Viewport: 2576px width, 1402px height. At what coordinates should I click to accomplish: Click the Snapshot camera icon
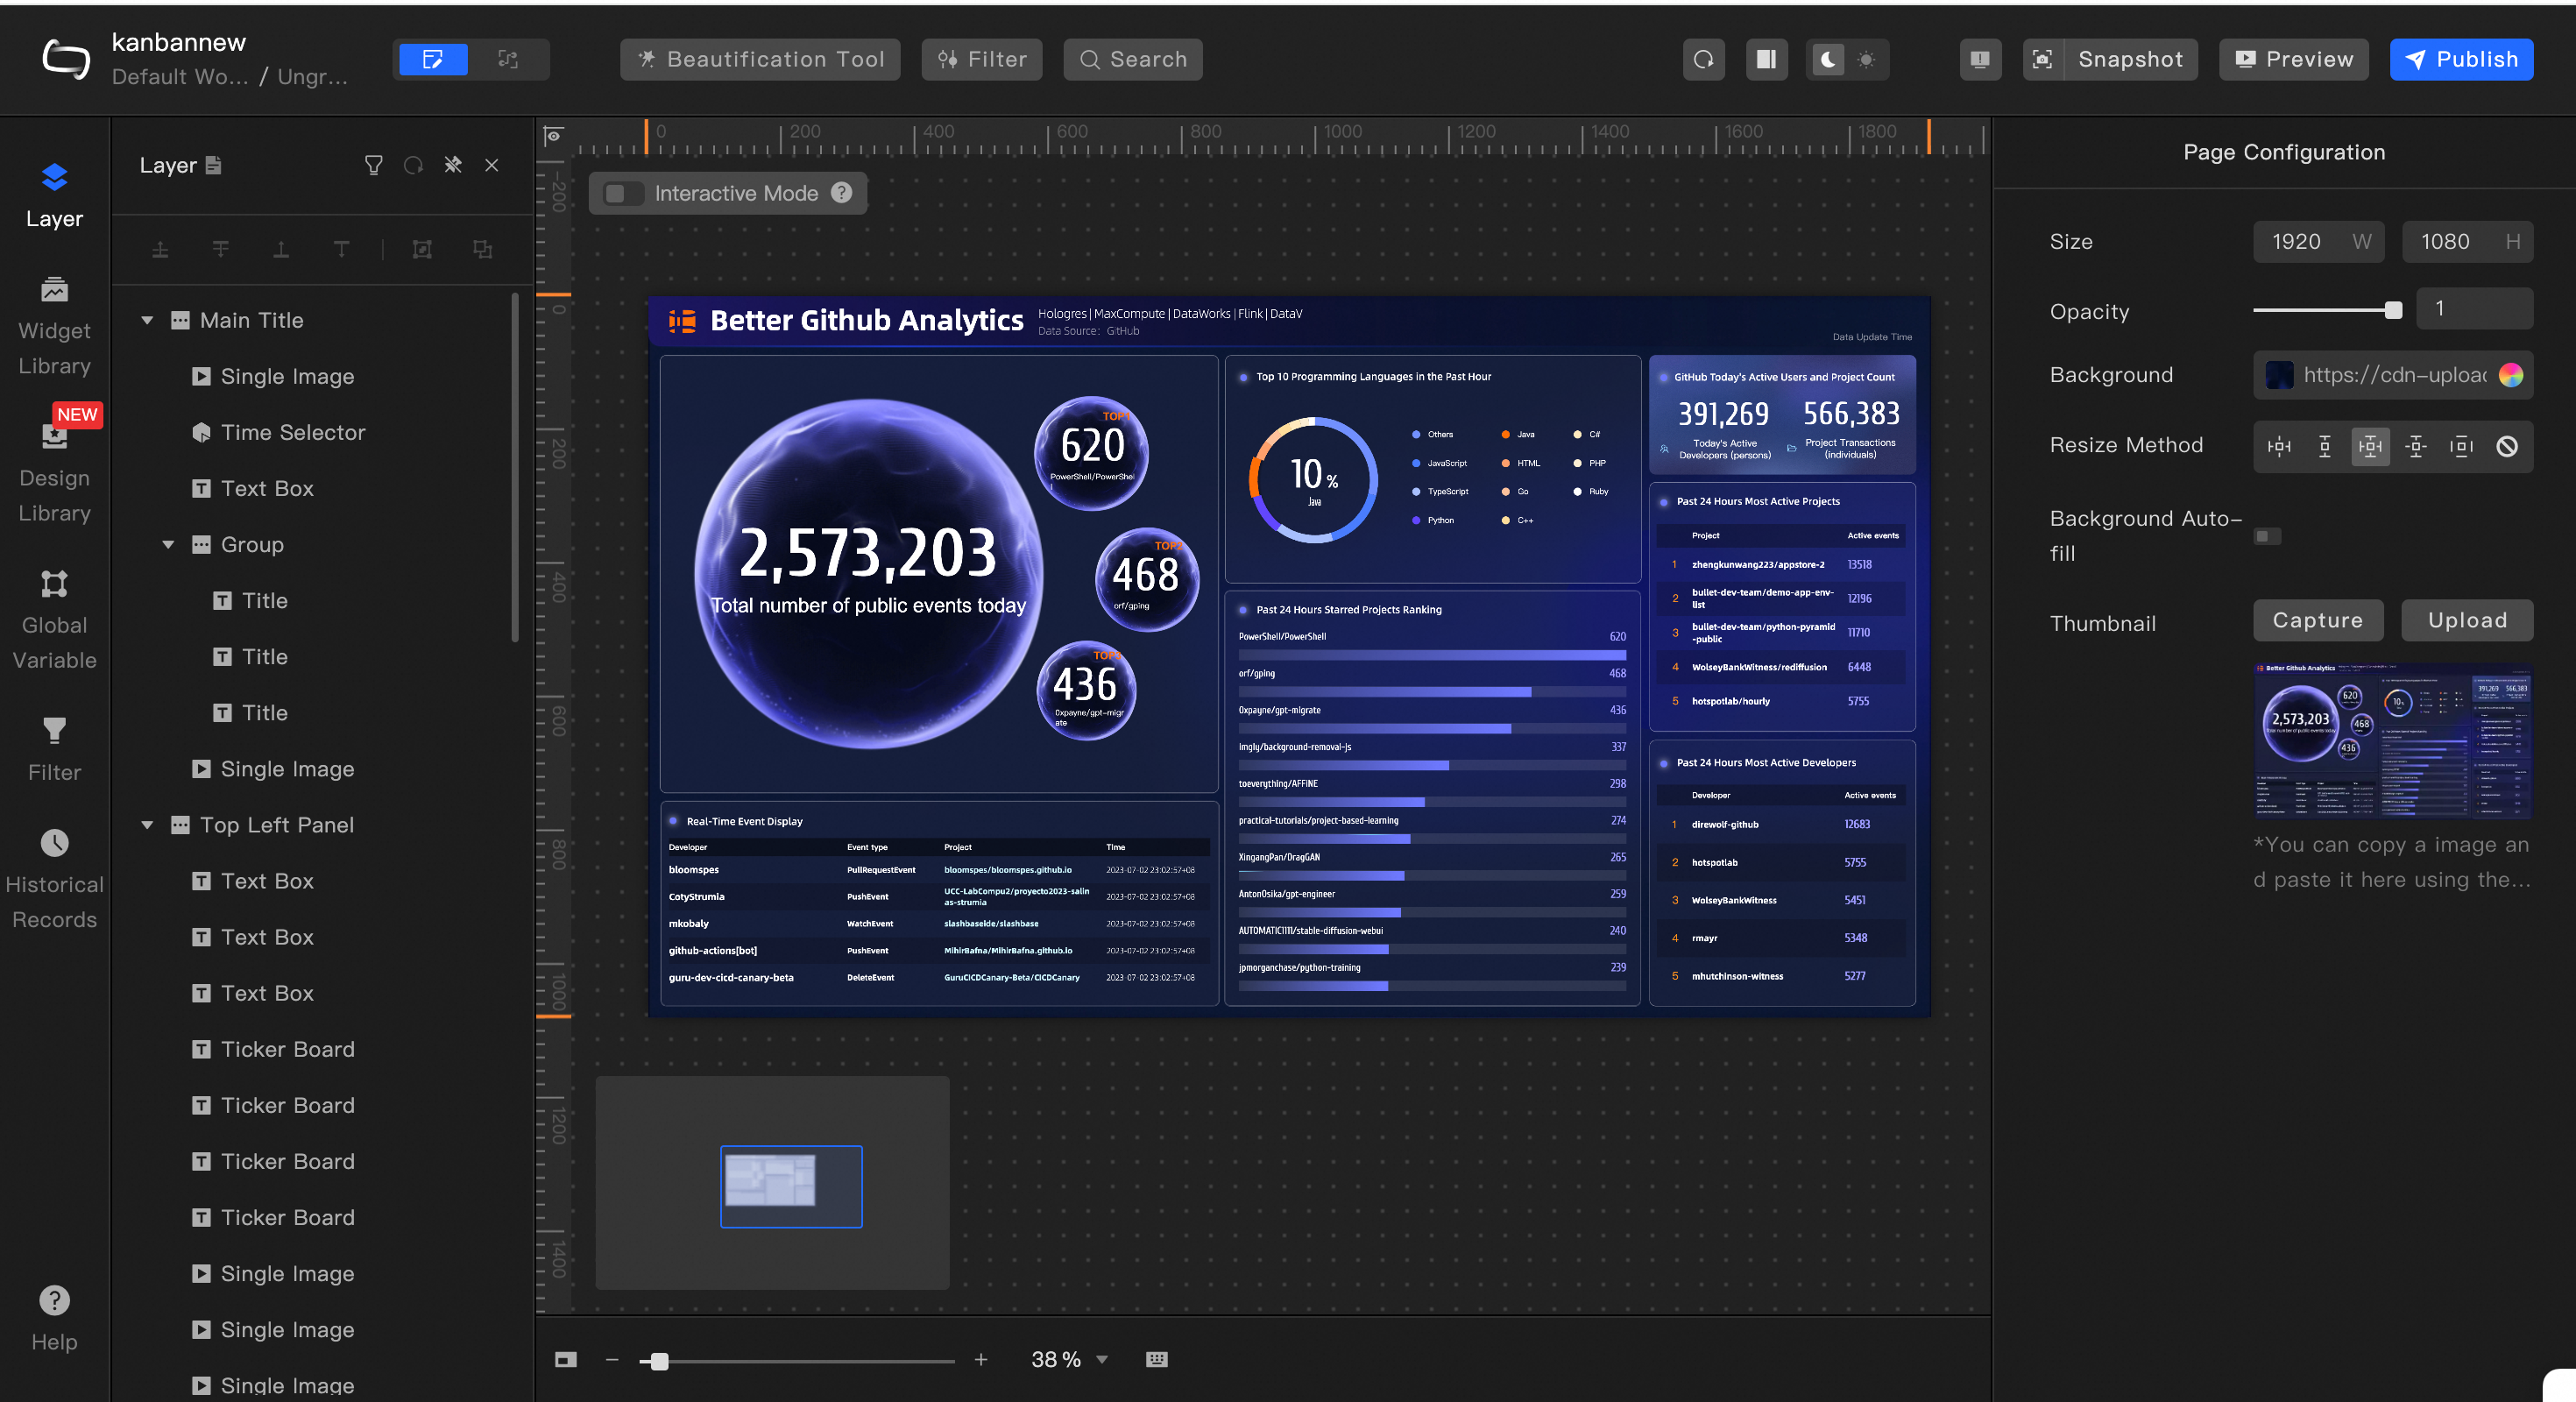[2042, 59]
